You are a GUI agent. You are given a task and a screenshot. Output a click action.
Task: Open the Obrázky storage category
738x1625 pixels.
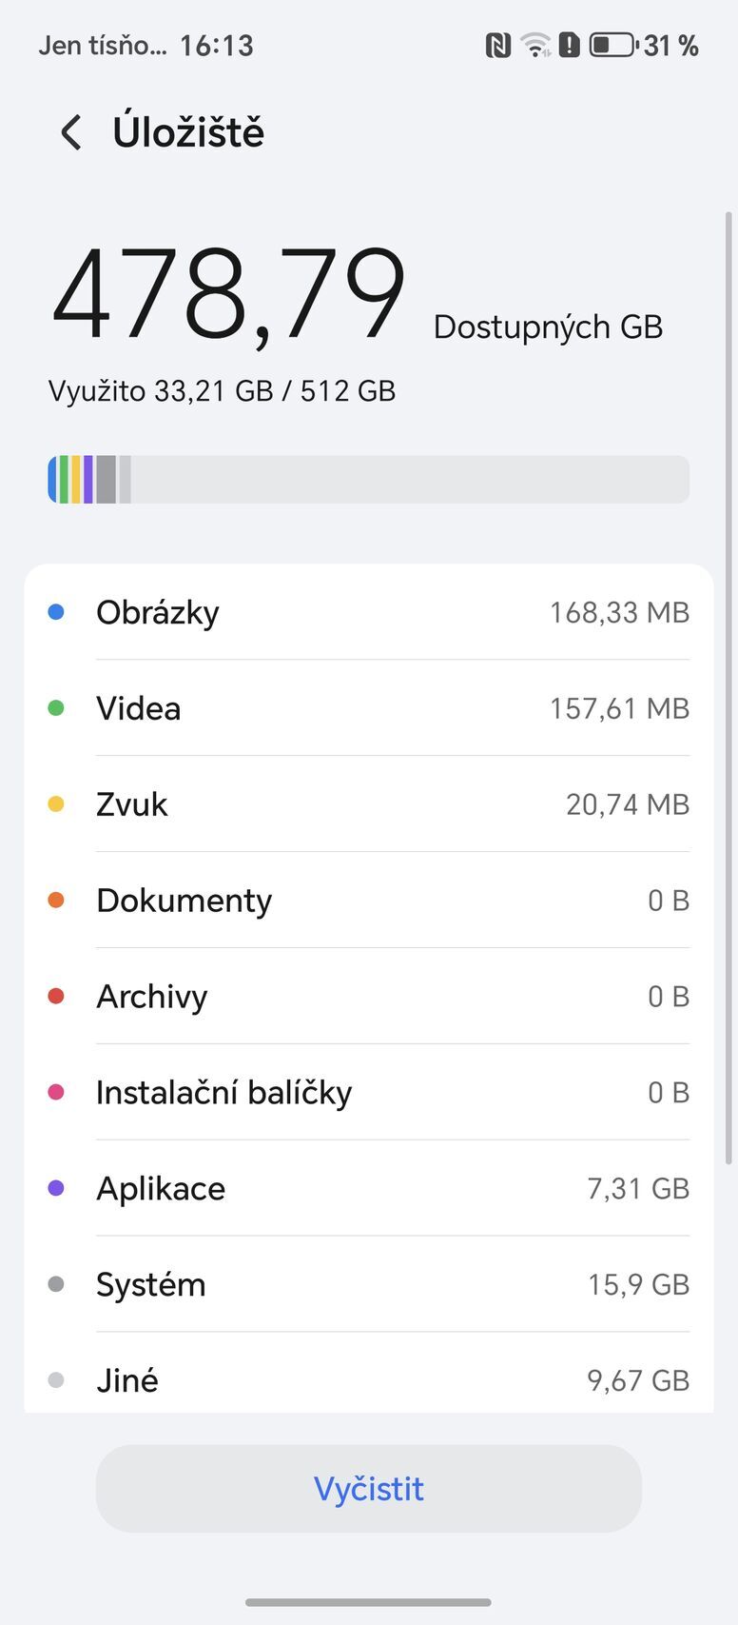369,612
